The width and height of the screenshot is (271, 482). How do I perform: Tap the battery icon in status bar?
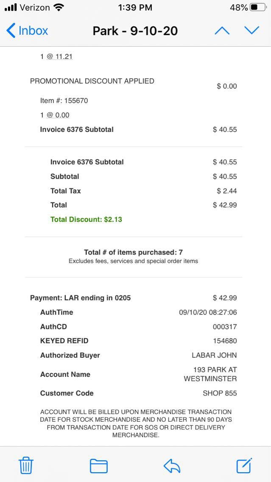coord(259,8)
